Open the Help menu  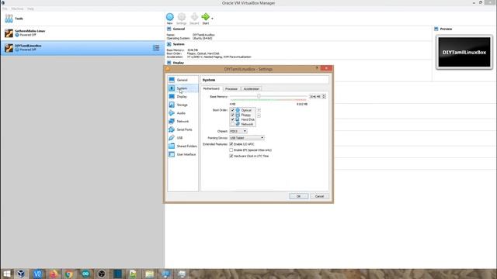30,9
